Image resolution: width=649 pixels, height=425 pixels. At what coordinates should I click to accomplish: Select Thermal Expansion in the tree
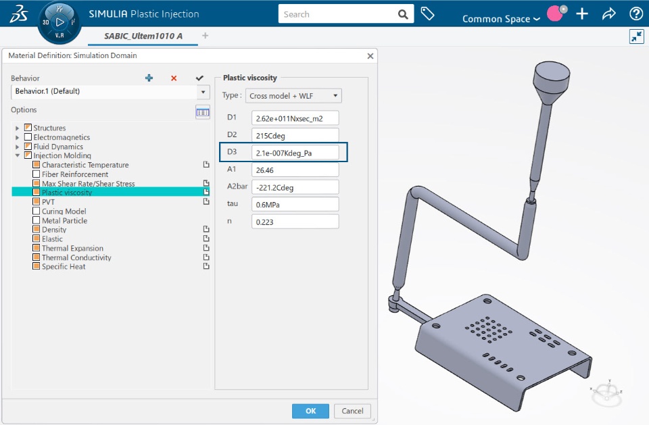point(72,248)
